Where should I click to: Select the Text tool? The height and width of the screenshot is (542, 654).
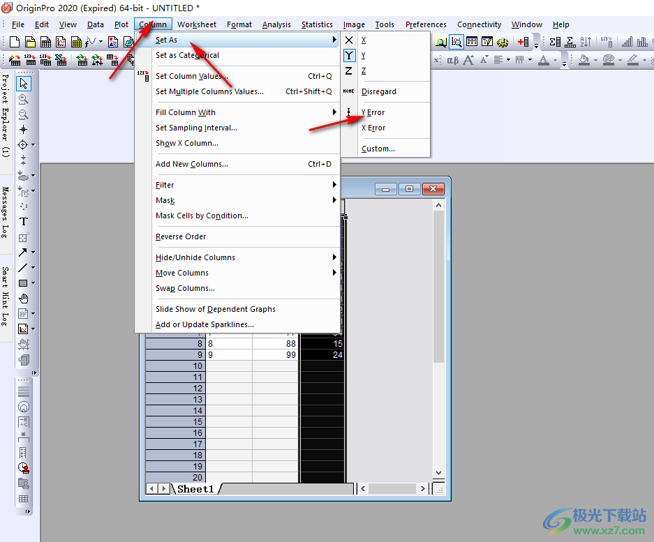click(24, 222)
